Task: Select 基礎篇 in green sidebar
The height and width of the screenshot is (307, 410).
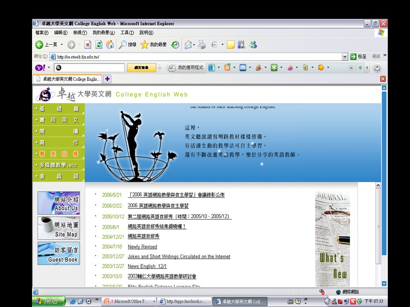Action: (59, 109)
